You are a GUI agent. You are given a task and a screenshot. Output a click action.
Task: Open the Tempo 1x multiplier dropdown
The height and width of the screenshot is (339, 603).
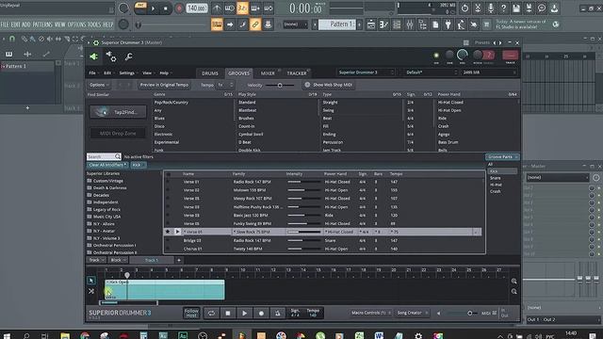pos(225,85)
